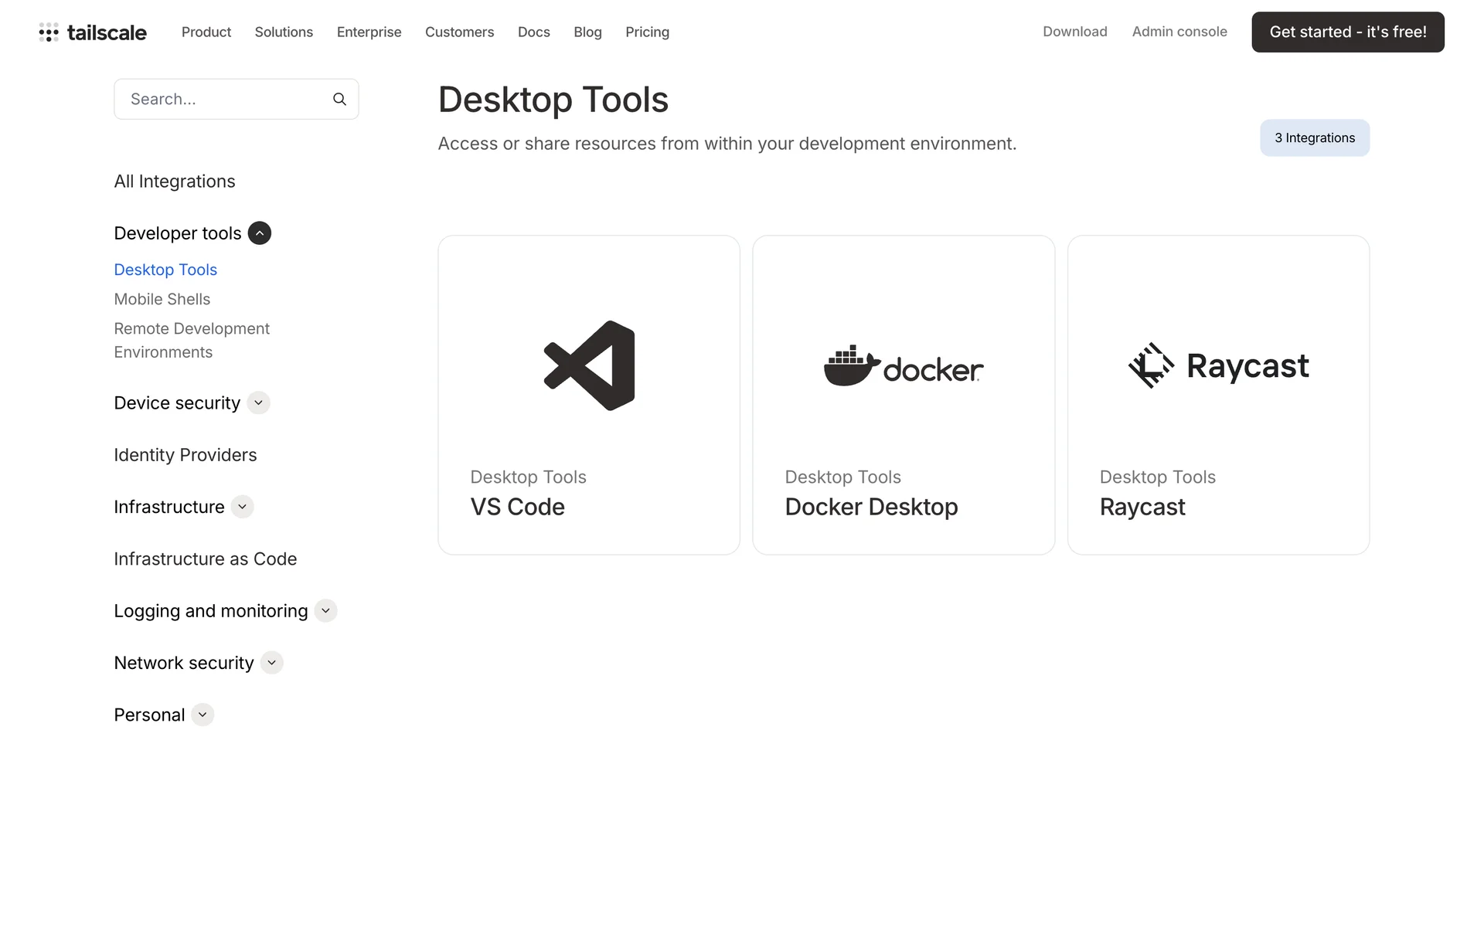
Task: Collapse the Developer tools section
Action: pos(260,233)
